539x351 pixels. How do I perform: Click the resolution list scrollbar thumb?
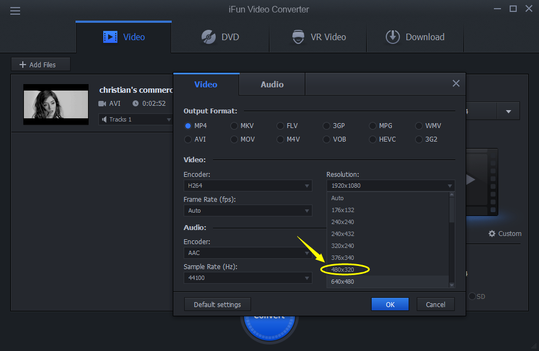click(x=452, y=210)
